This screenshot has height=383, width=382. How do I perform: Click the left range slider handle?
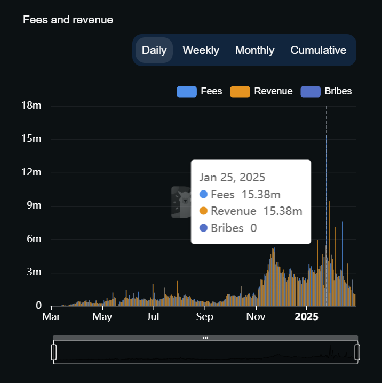[54, 352]
